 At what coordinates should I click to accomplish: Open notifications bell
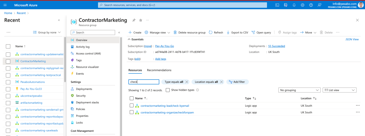coord(294,5)
